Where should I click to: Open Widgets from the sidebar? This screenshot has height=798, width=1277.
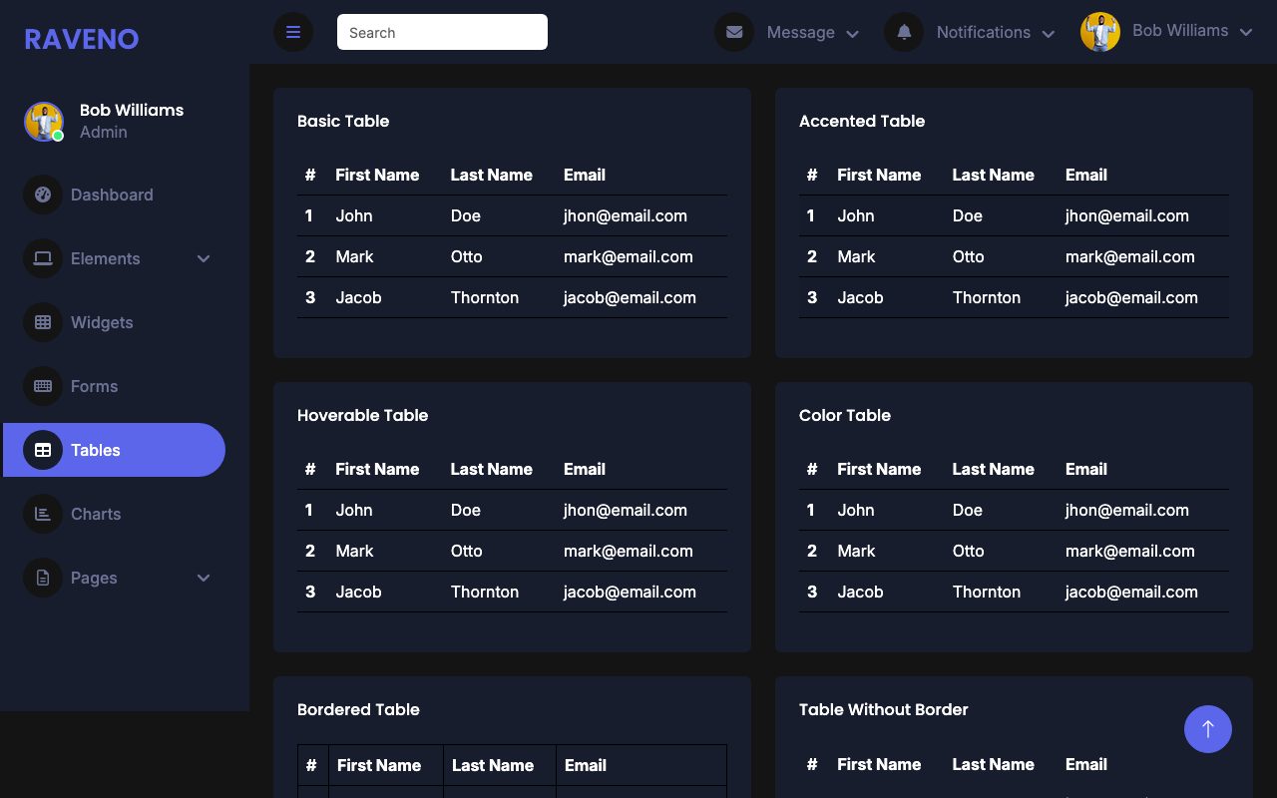coord(113,322)
